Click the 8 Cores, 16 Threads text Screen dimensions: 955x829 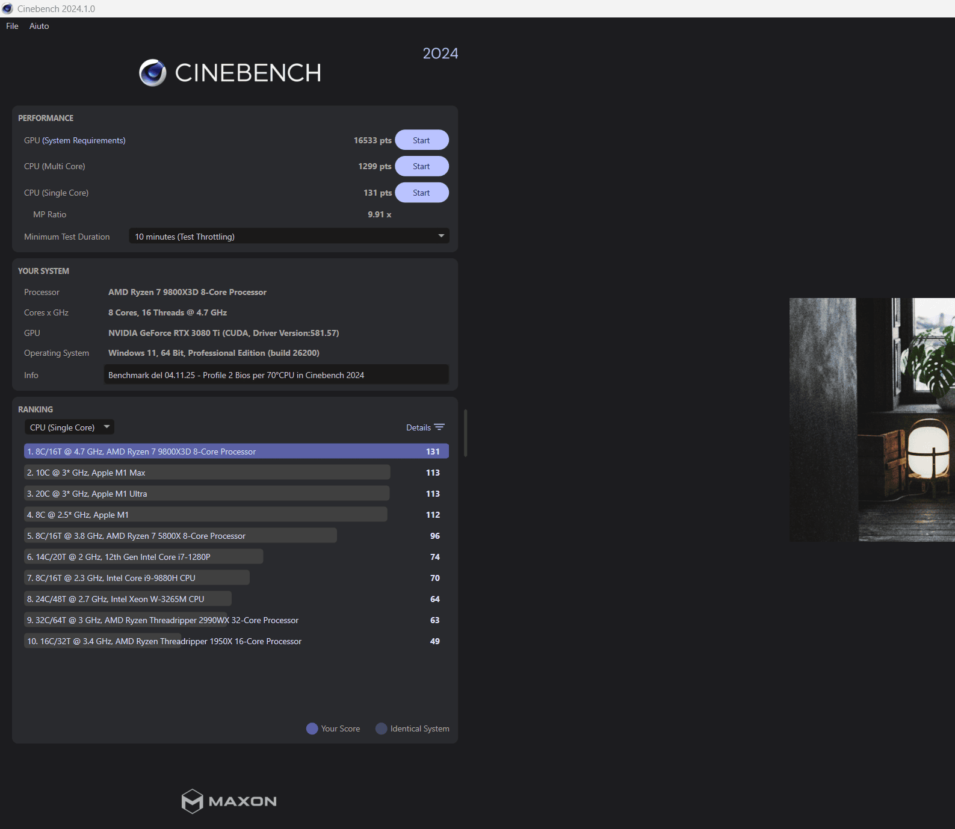(167, 312)
